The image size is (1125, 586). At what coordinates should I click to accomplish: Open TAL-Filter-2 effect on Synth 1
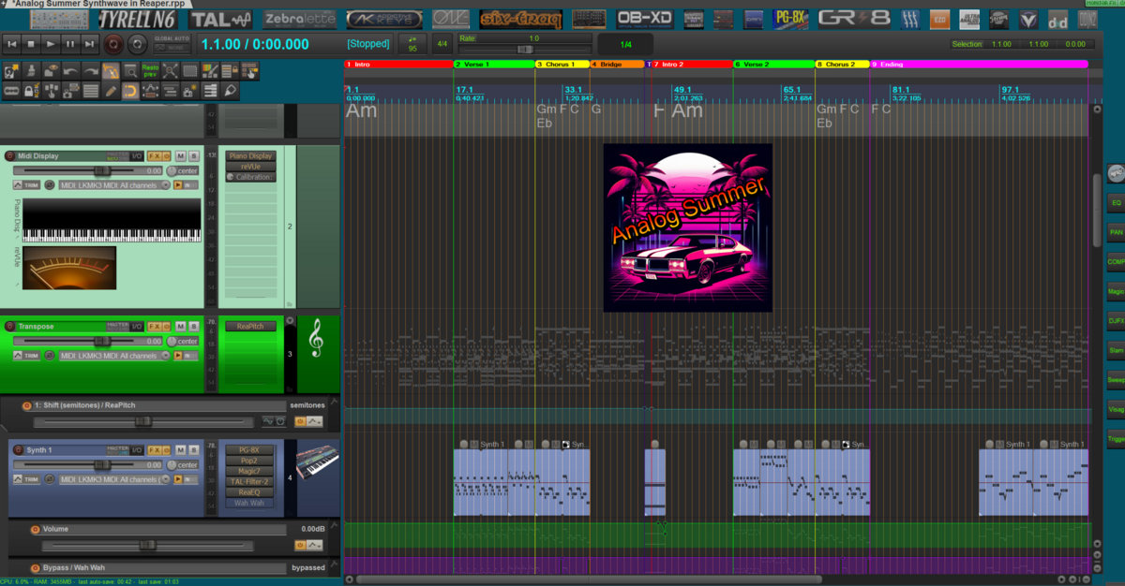(249, 481)
